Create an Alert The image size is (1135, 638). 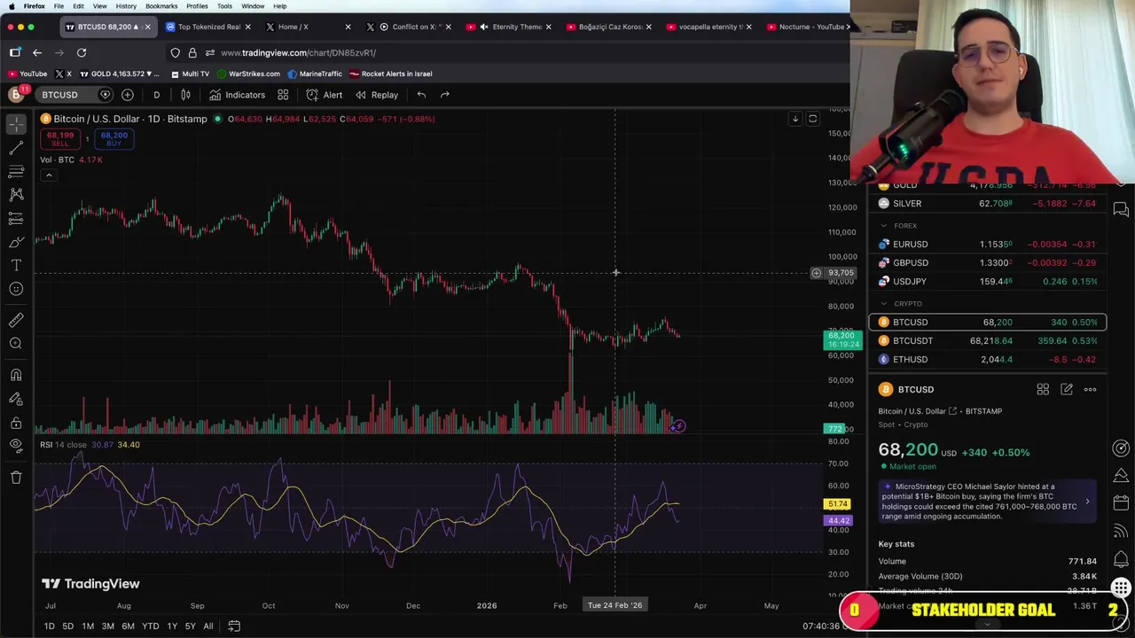(x=325, y=95)
